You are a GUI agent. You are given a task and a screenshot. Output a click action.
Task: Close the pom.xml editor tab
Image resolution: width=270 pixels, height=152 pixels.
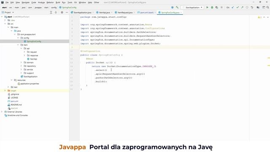[x=155, y=12]
